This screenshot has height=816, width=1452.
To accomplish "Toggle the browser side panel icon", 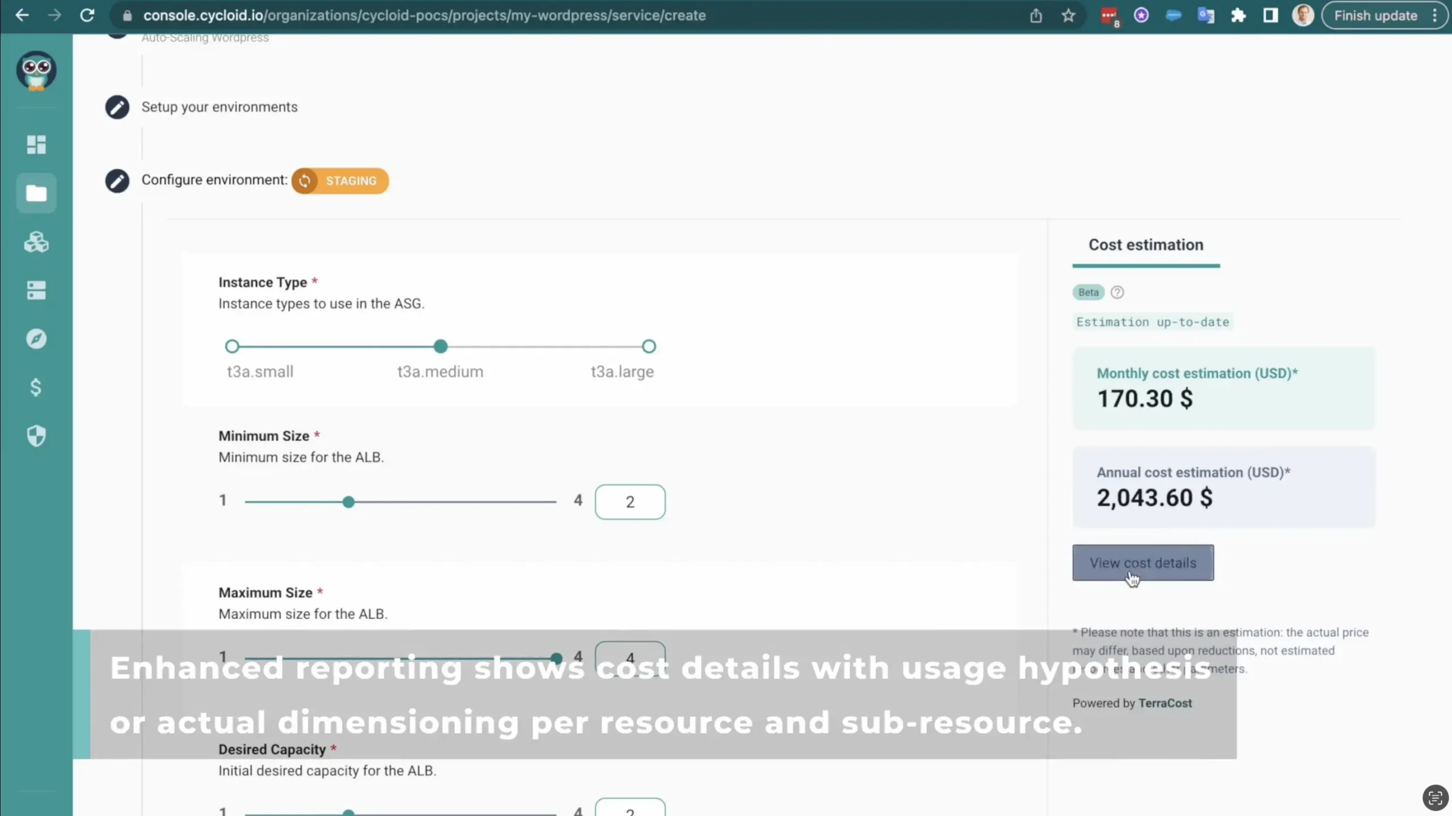I will click(x=1270, y=15).
